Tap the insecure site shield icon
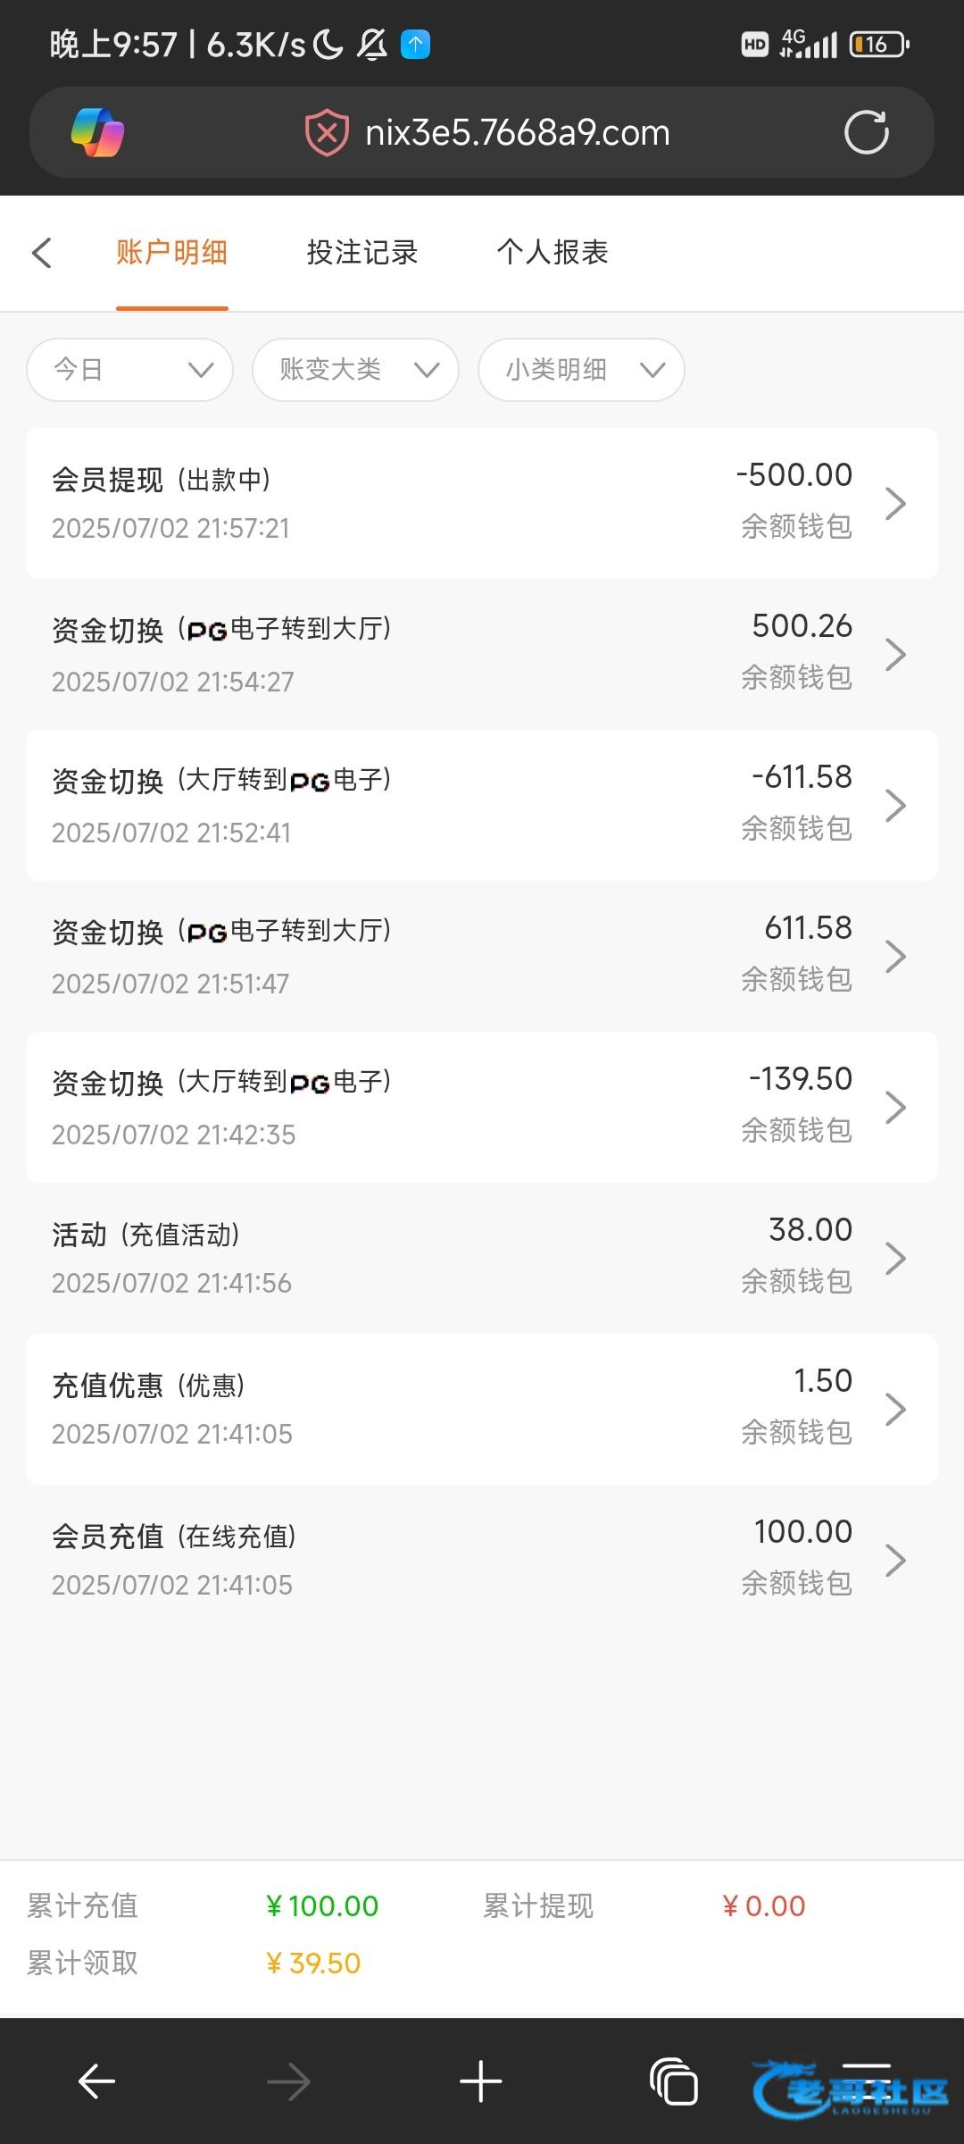Screen dimensions: 964x2144 click(327, 133)
